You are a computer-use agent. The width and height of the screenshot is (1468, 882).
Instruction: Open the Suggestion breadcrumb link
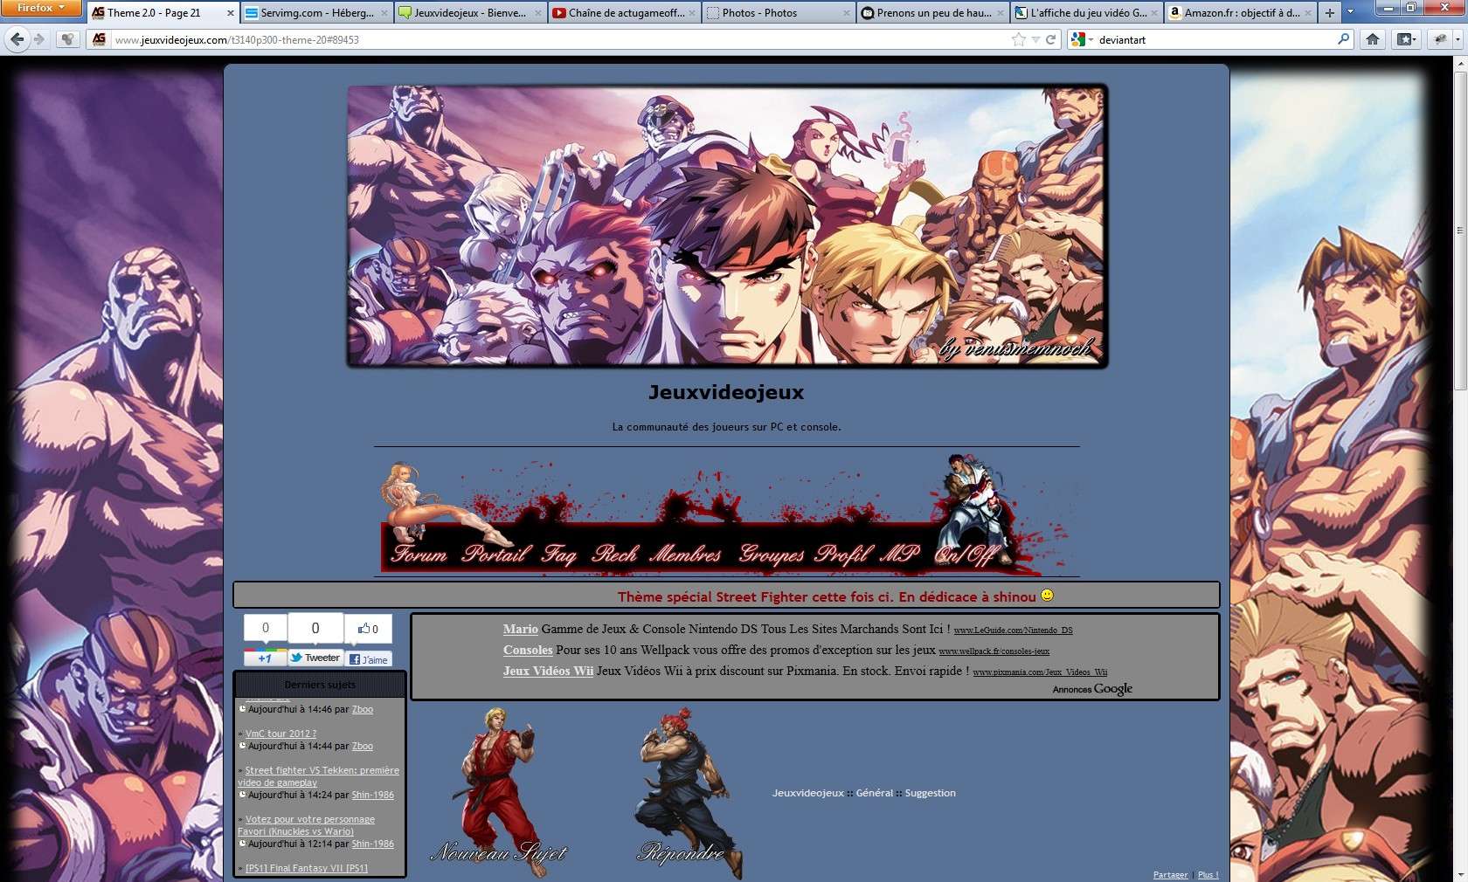(x=931, y=793)
